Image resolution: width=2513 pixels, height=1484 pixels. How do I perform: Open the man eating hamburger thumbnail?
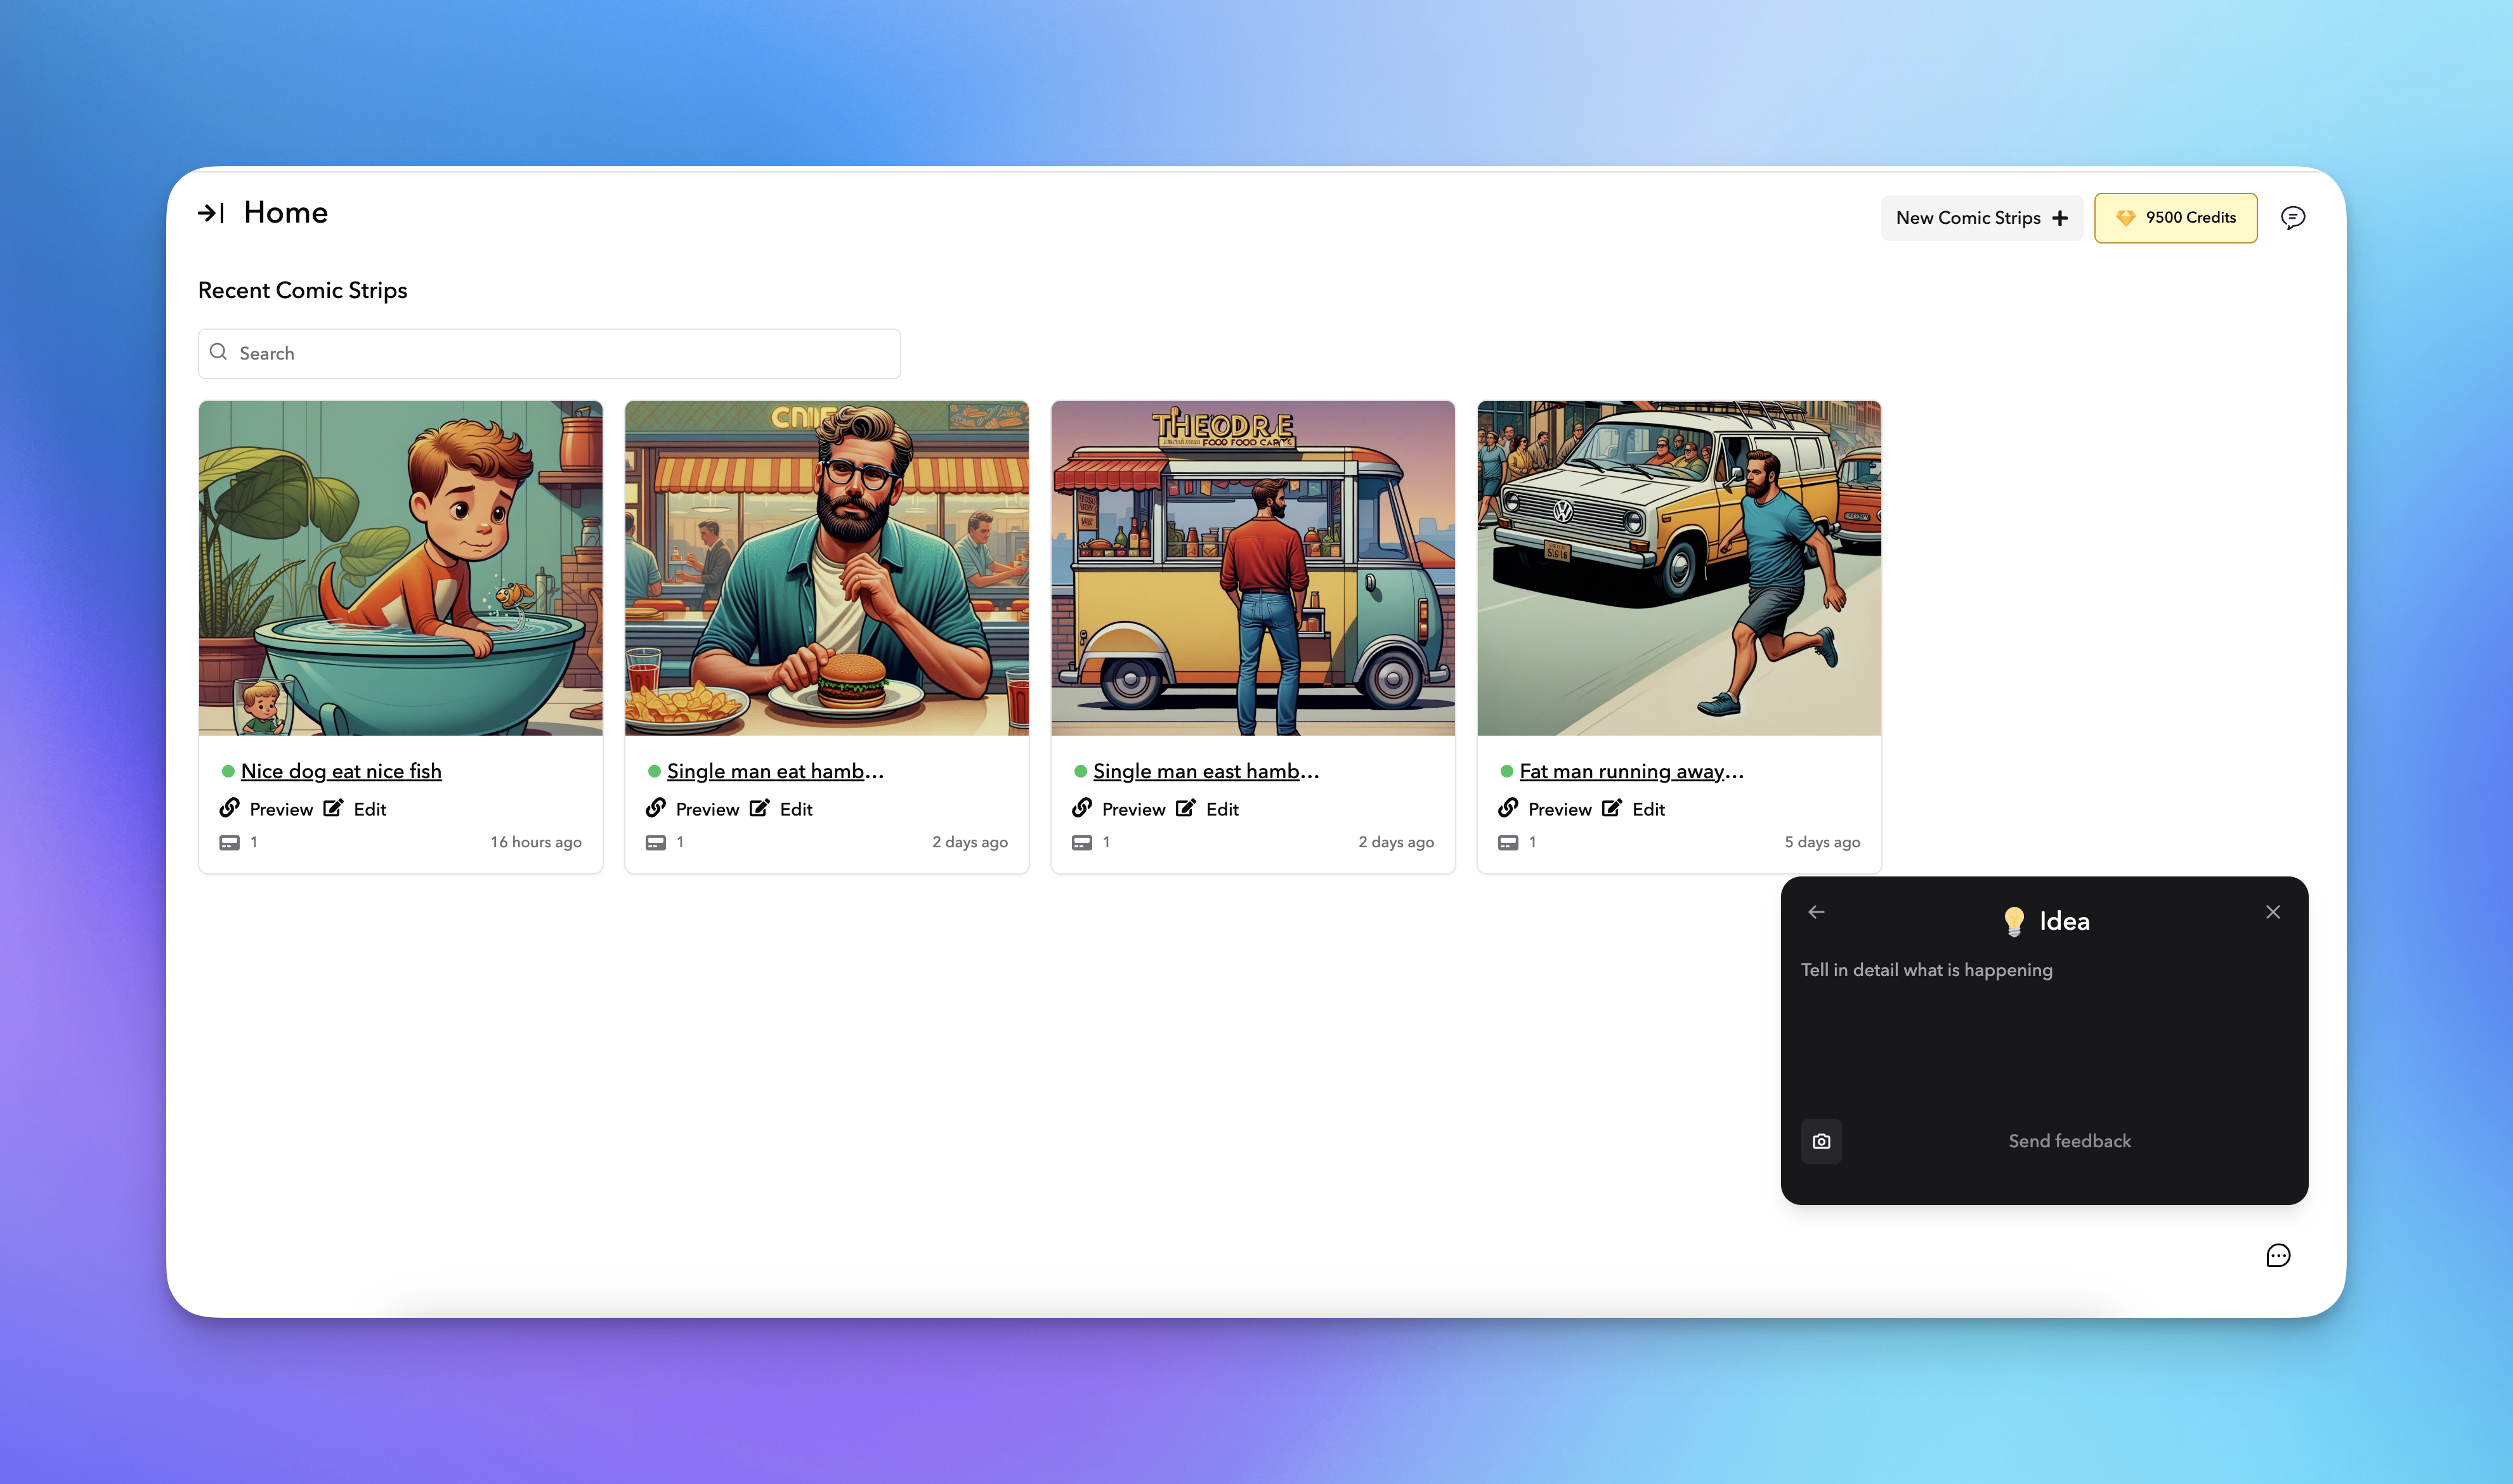[826, 568]
